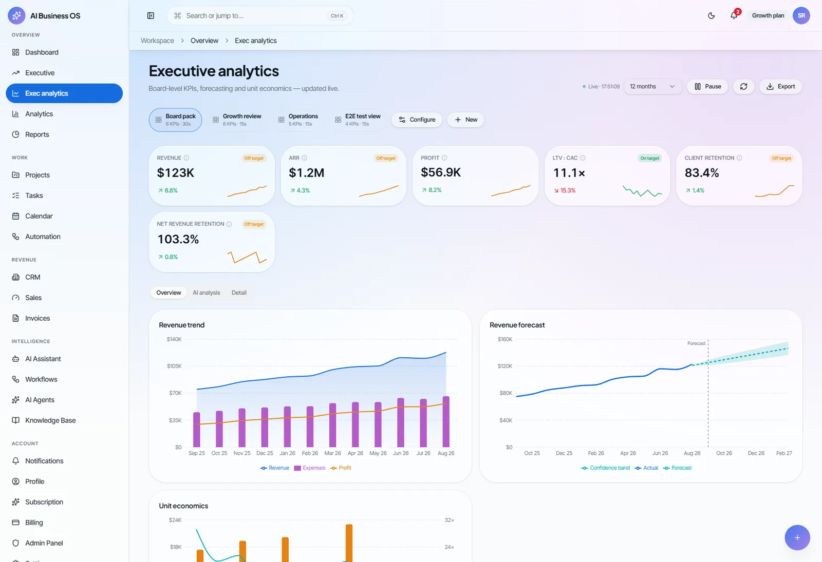
Task: Click info icon beside LTV : CAC
Action: point(583,158)
